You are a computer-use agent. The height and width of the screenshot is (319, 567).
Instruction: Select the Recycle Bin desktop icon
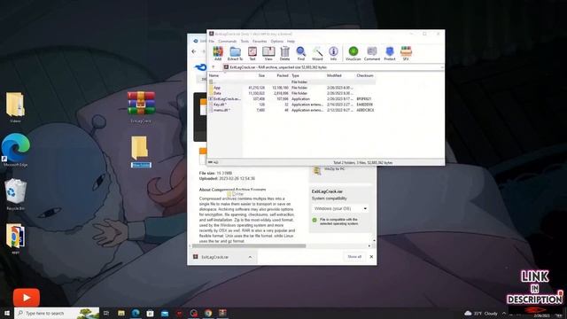pyautogui.click(x=16, y=194)
